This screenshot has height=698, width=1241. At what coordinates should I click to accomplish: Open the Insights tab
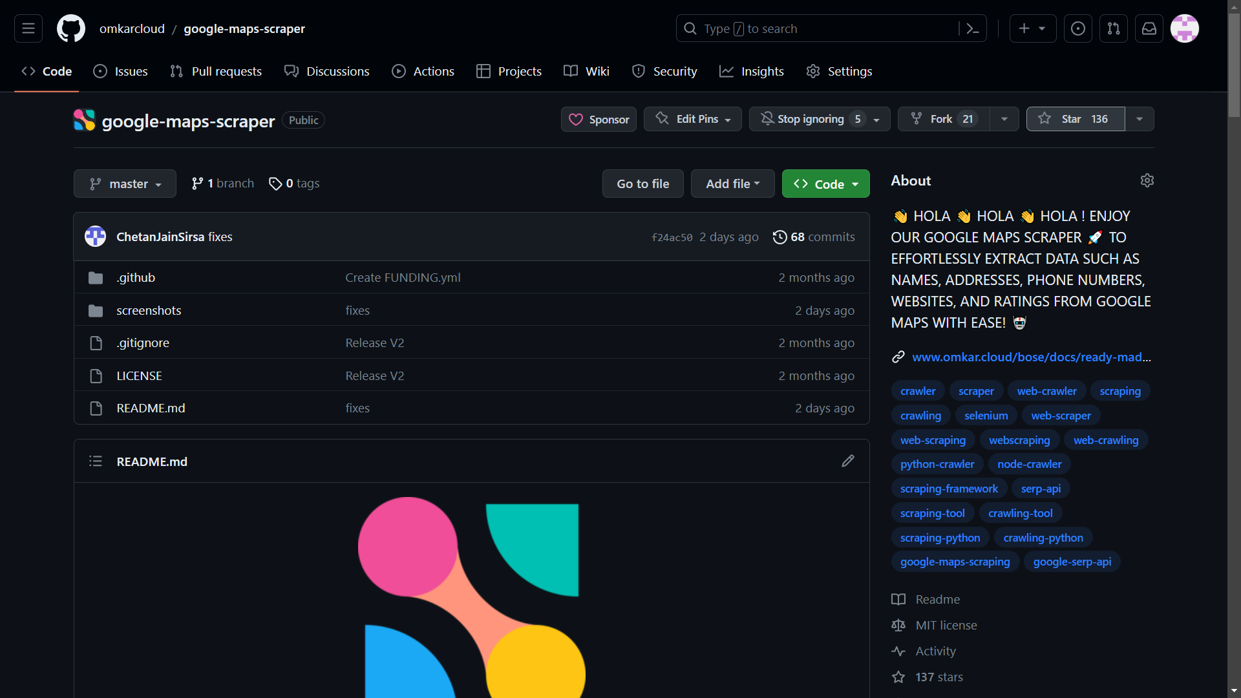(x=752, y=71)
